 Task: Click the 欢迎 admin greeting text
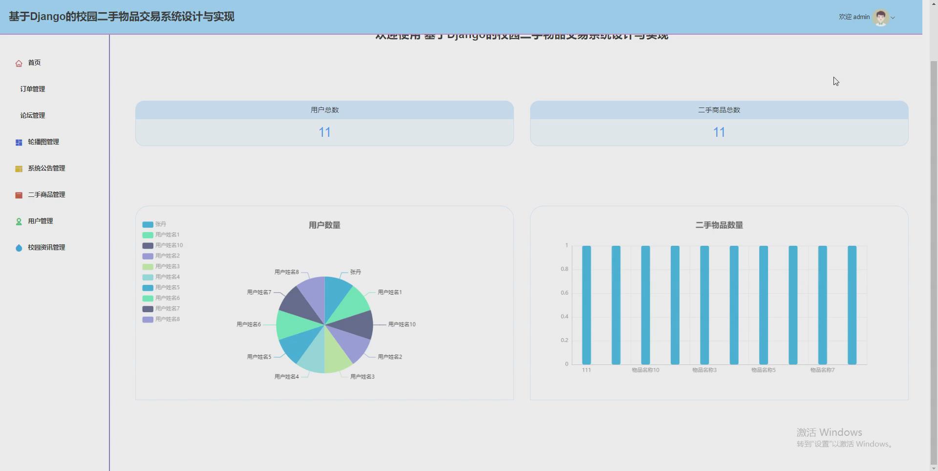pyautogui.click(x=854, y=17)
